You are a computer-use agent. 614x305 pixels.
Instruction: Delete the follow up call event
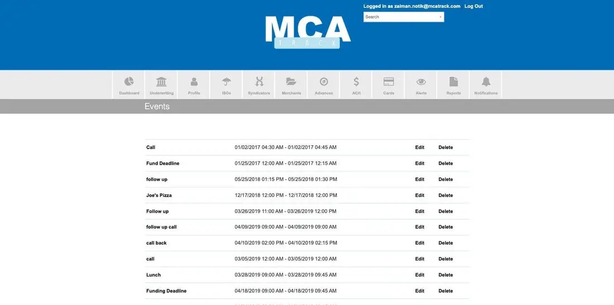click(x=445, y=227)
